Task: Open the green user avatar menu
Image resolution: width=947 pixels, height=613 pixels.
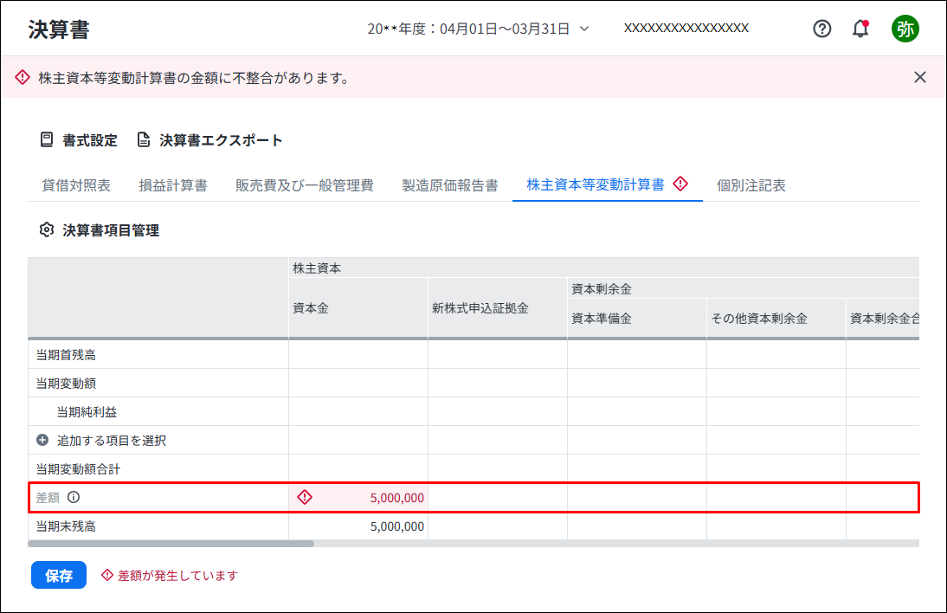Action: click(905, 29)
